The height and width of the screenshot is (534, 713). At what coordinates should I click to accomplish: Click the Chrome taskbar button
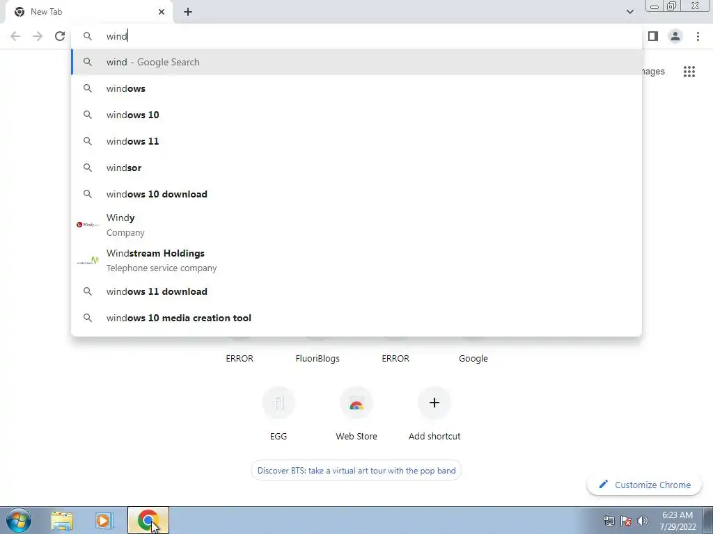(x=148, y=520)
